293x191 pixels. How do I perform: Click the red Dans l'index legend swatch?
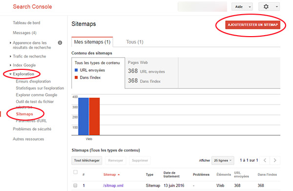pos(76,77)
